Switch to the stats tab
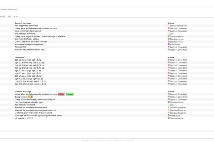The height and width of the screenshot is (142, 214). [x=16, y=16]
